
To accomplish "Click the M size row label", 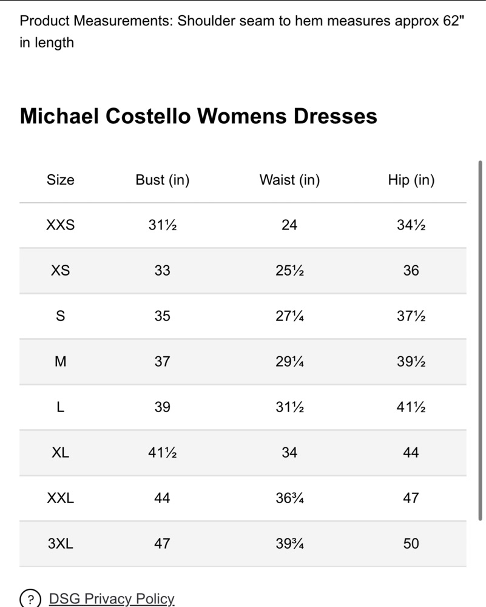I will pyautogui.click(x=60, y=362).
